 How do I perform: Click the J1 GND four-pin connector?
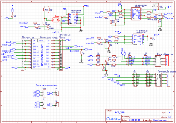pos(44,93)
